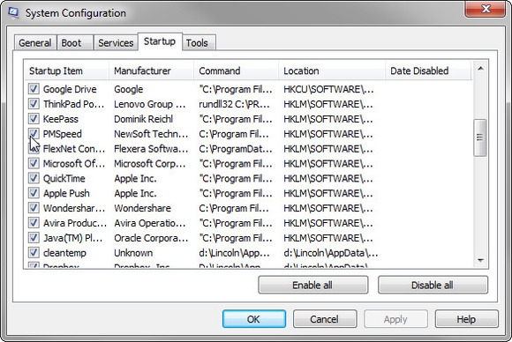Screen dimensions: 512x342
Task: Select the cleantemp item name
Action: point(64,253)
